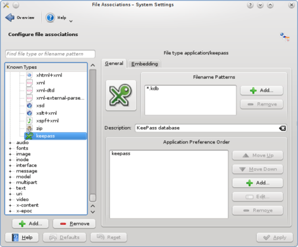Click the keepass tree item icon
Viewport: 298px width, 247px height.
pos(29,136)
